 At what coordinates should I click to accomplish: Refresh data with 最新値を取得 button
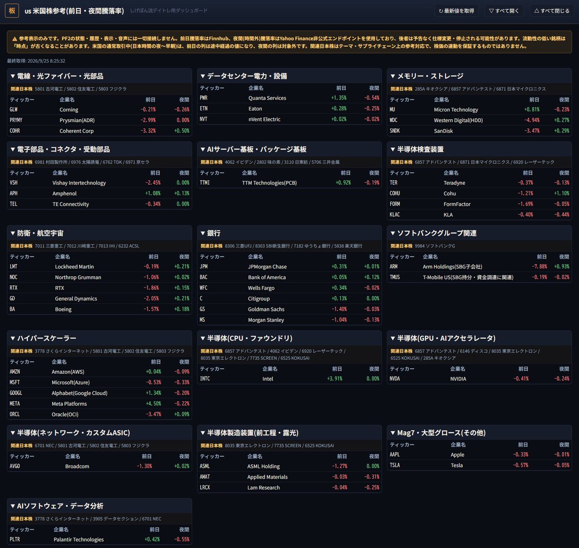(456, 11)
